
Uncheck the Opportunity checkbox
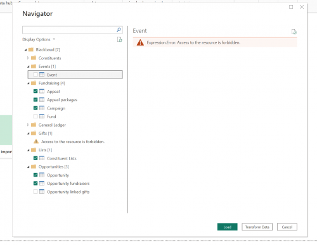coord(36,175)
